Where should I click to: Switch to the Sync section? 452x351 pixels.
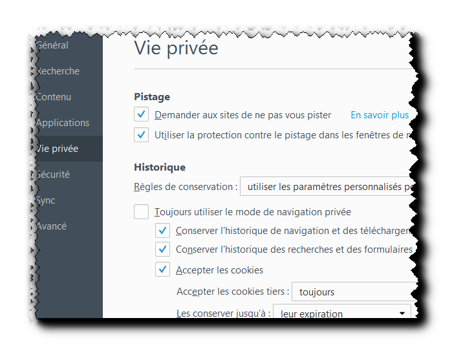(x=46, y=200)
